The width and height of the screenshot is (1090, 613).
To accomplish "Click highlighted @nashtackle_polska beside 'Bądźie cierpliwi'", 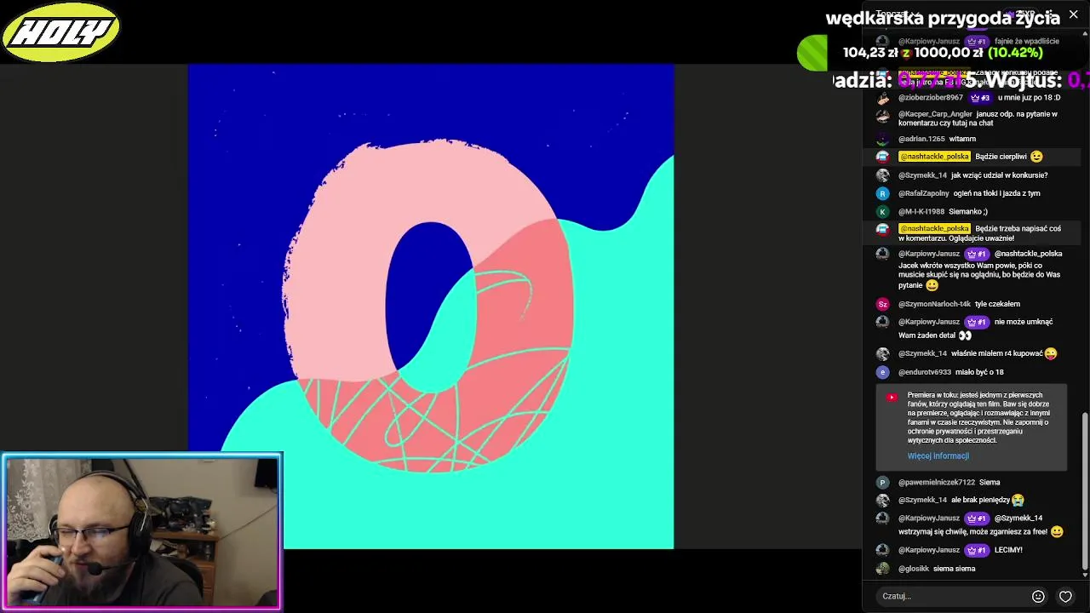I will click(x=934, y=157).
